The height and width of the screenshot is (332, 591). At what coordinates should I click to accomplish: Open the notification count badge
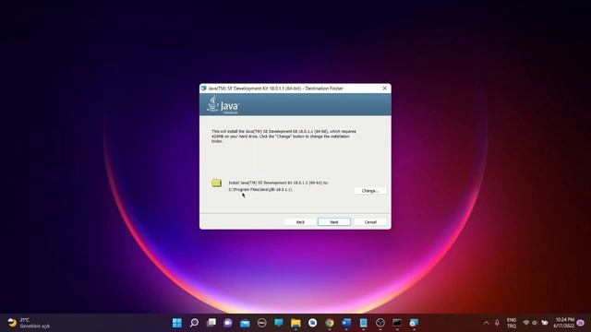[x=581, y=323]
